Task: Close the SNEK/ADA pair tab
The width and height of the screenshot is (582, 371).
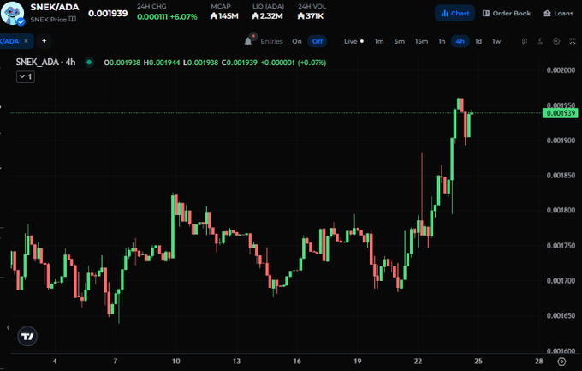Action: 26,41
